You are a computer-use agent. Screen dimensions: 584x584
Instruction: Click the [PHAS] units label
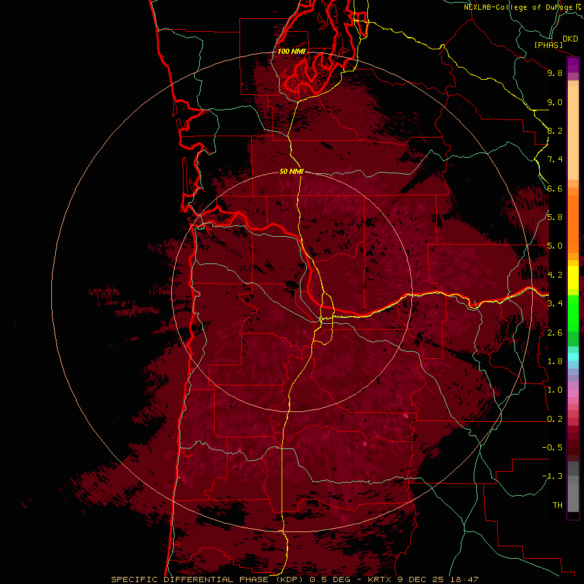coord(548,45)
